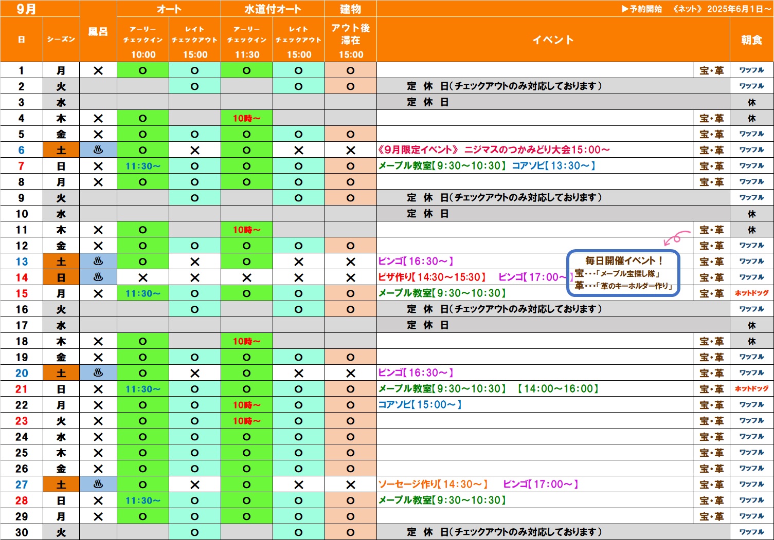The image size is (774, 540).
Task: Click the 11:30〜 cell on the 28th
Action: [143, 500]
